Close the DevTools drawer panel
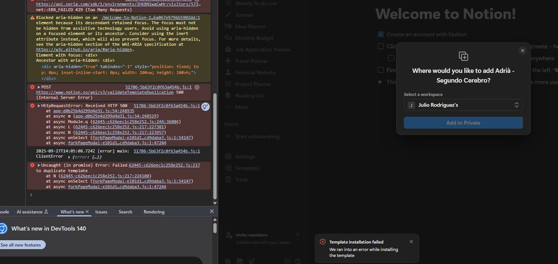 (212, 211)
